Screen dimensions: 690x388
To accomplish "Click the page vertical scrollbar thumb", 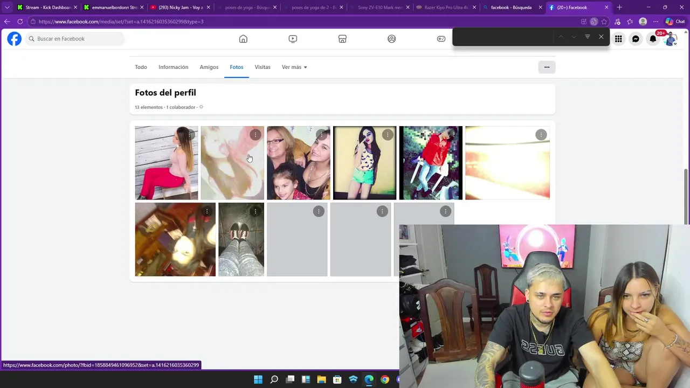I will [x=686, y=197].
